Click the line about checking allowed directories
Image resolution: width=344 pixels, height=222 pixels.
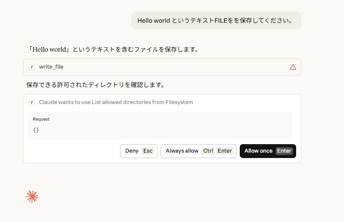click(95, 84)
